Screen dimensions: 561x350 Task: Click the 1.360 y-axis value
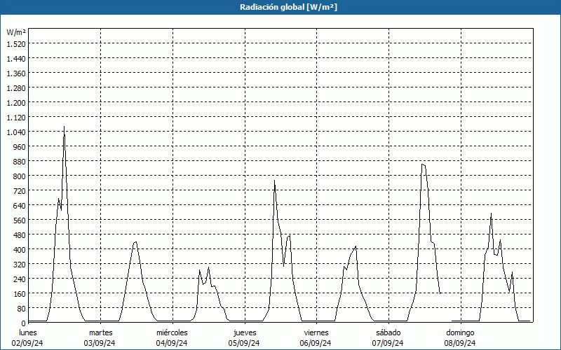point(16,73)
